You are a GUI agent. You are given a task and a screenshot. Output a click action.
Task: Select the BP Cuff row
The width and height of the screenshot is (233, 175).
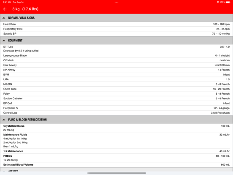tap(116, 103)
